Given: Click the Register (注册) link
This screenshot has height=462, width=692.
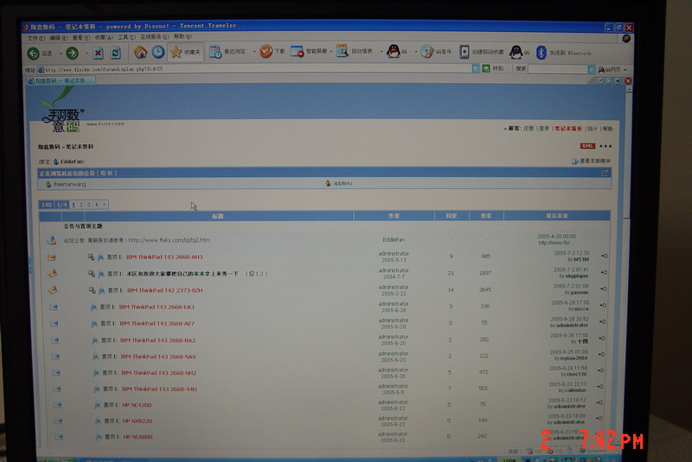Looking at the screenshot, I should (x=529, y=129).
